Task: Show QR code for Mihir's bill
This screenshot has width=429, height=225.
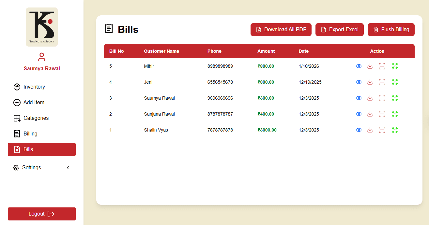Action: 395,66
